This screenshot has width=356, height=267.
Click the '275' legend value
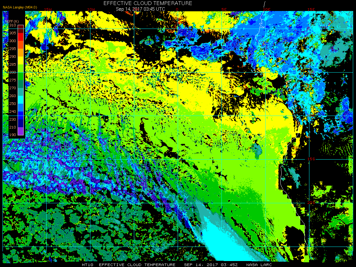point(13,80)
